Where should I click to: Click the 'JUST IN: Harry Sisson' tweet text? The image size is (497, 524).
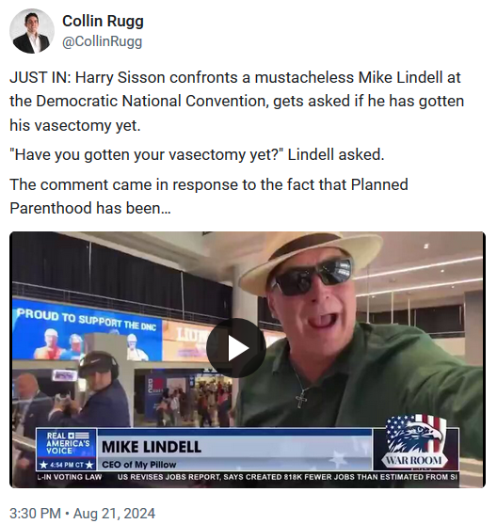tap(237, 102)
